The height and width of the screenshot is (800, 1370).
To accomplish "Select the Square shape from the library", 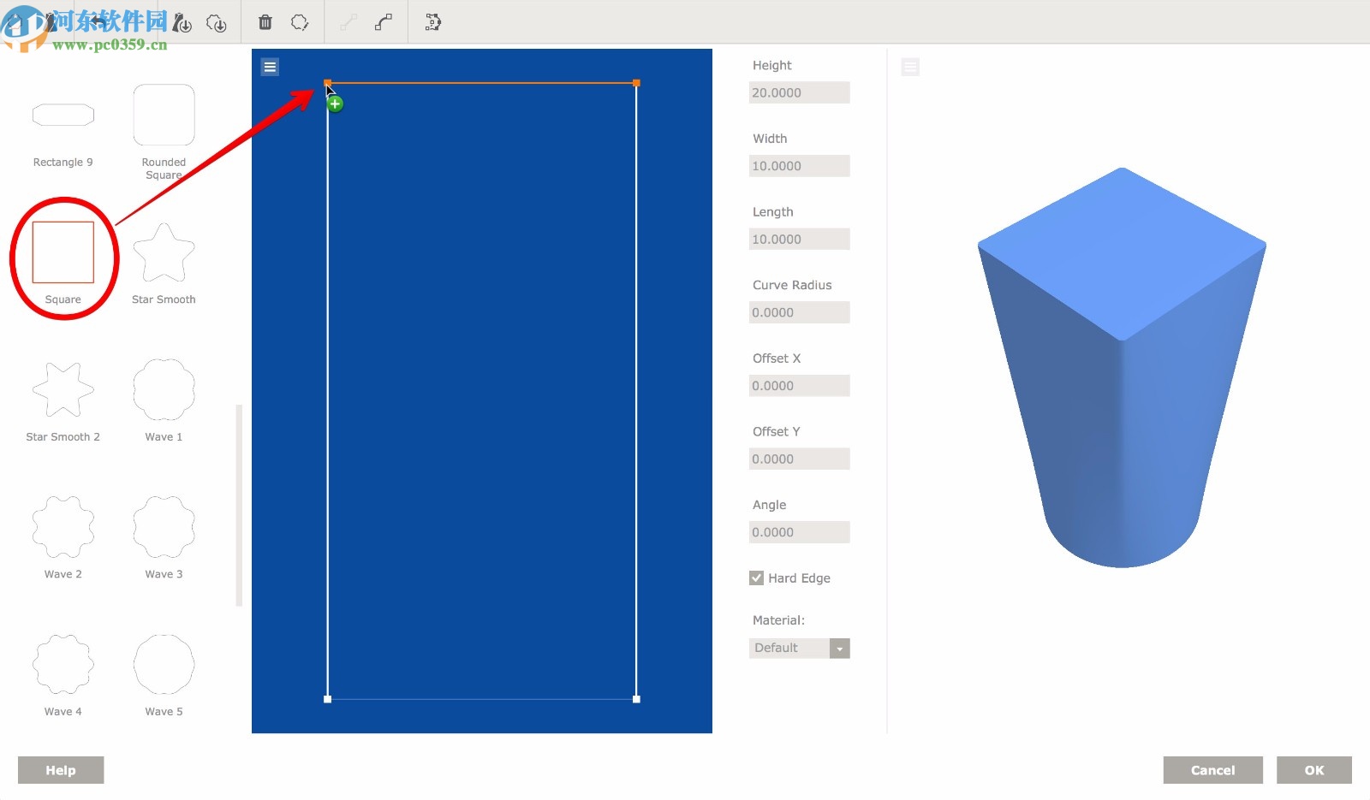I will click(63, 253).
